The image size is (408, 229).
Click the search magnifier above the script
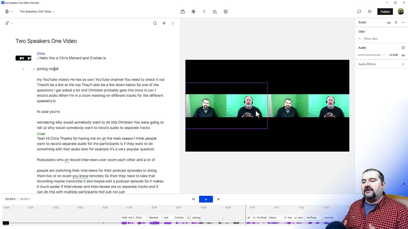(x=155, y=23)
